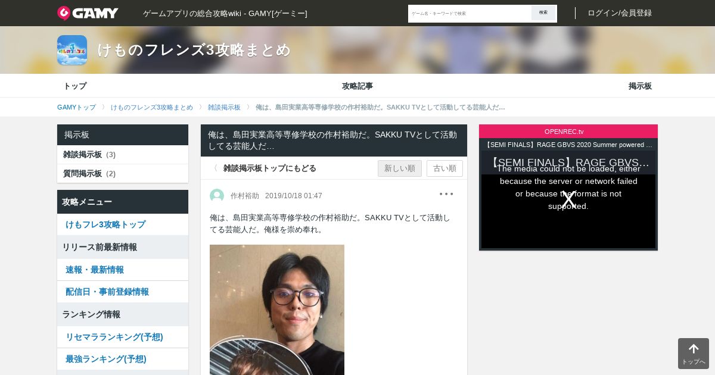This screenshot has width=715, height=375.
Task: Click the OPENREC.tv header banner
Action: coord(568,132)
